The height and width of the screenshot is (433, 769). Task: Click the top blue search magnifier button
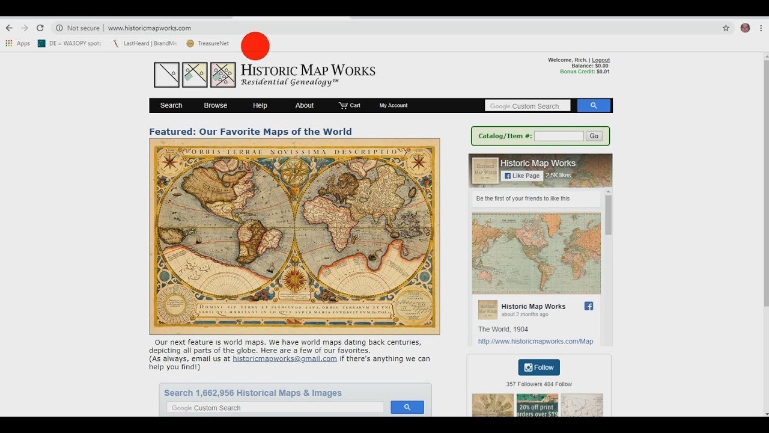594,106
